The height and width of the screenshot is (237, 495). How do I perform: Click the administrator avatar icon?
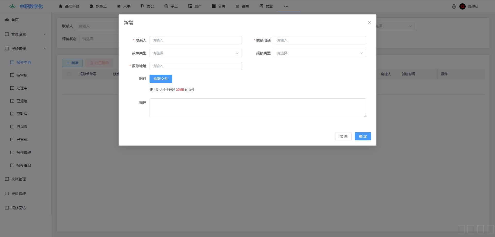coord(462,6)
